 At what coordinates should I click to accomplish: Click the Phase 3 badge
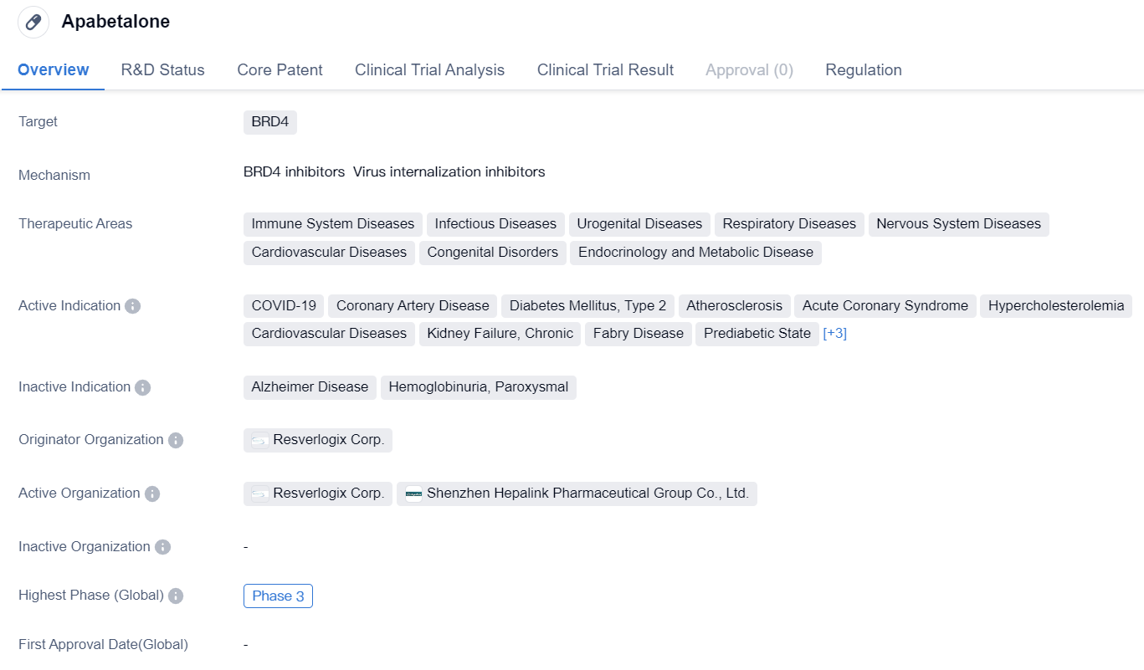coord(278,596)
